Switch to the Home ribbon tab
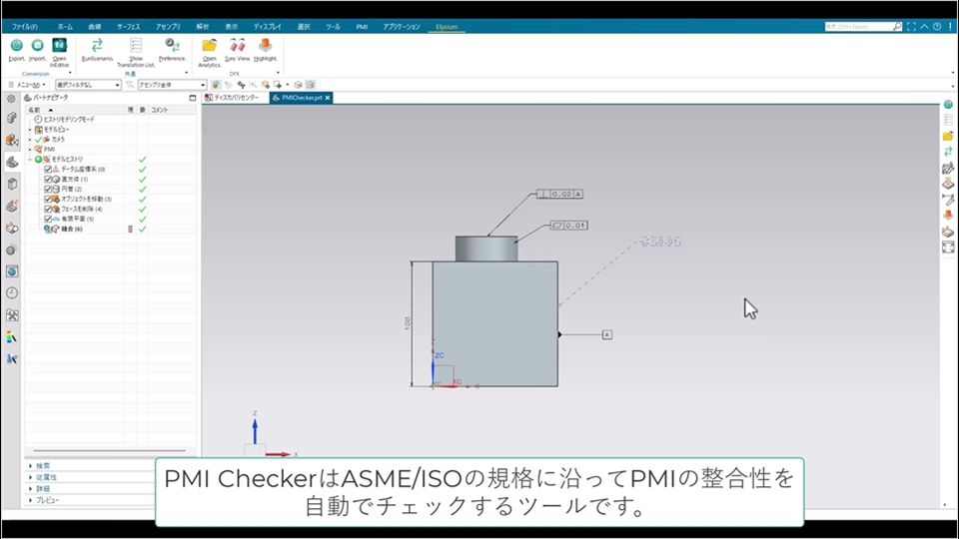Viewport: 959px width, 539px height. click(65, 27)
